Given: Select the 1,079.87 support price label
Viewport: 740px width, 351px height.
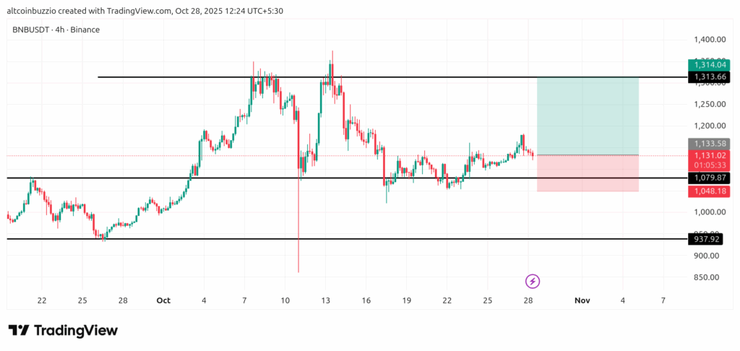Looking at the screenshot, I should (707, 178).
